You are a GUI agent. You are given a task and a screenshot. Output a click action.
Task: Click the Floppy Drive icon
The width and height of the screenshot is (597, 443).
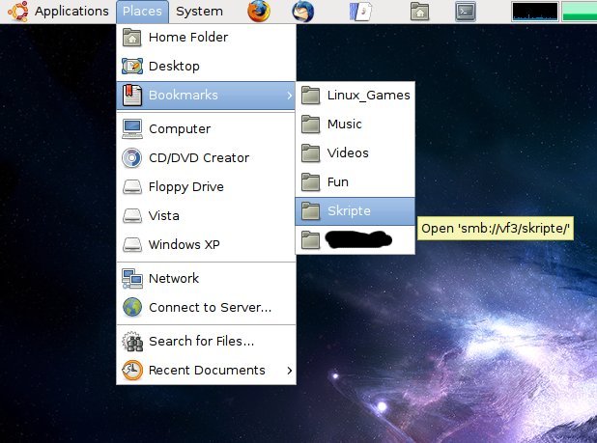(132, 186)
